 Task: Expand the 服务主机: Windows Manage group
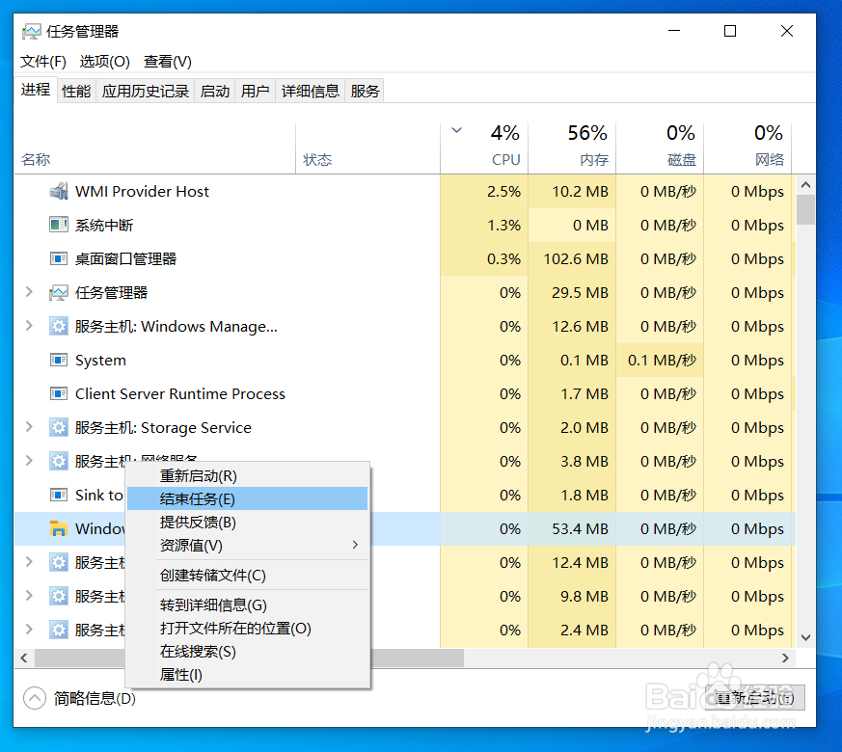29,326
